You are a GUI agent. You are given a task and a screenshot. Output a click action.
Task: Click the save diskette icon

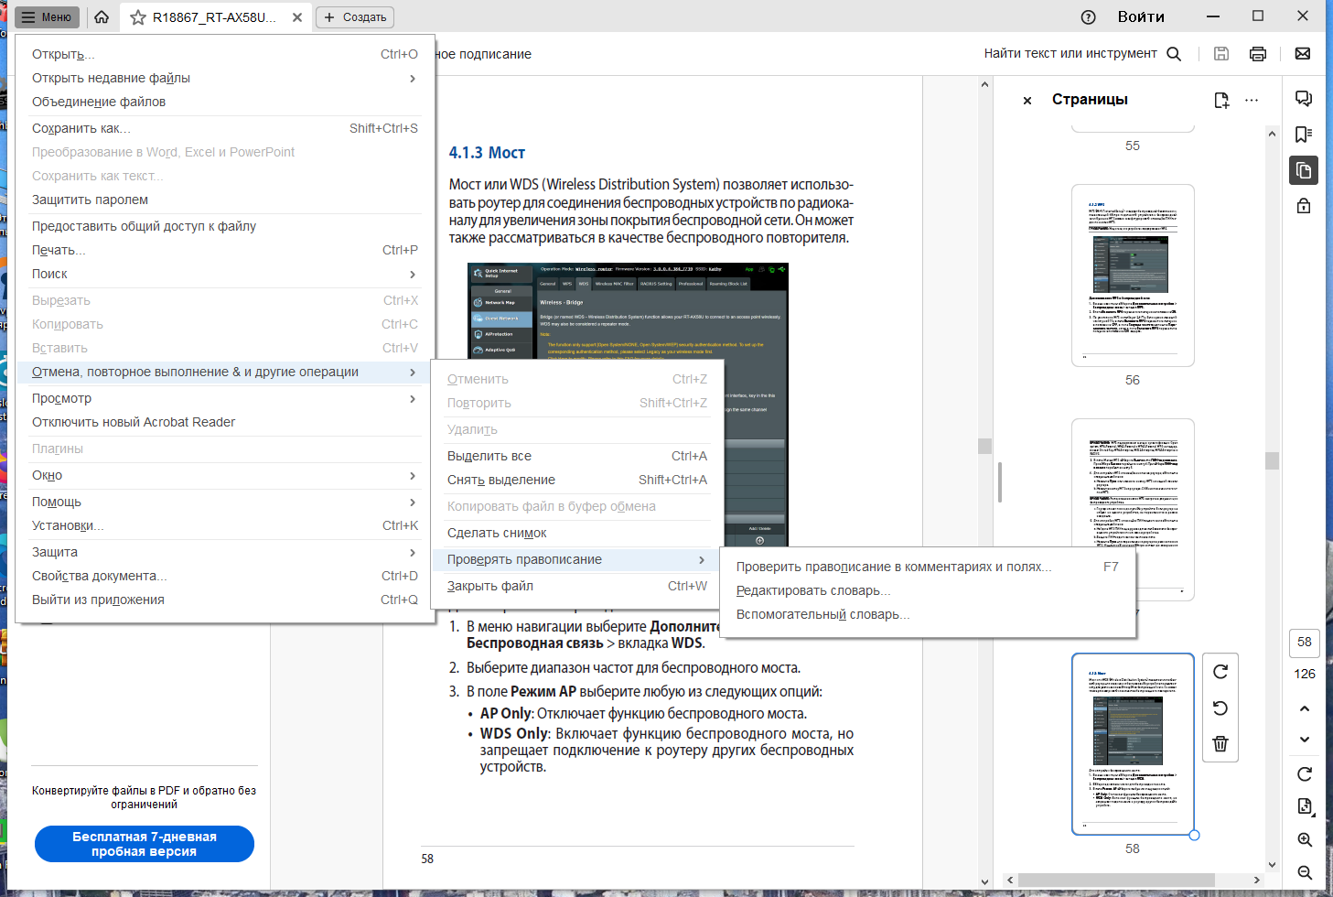pyautogui.click(x=1221, y=54)
